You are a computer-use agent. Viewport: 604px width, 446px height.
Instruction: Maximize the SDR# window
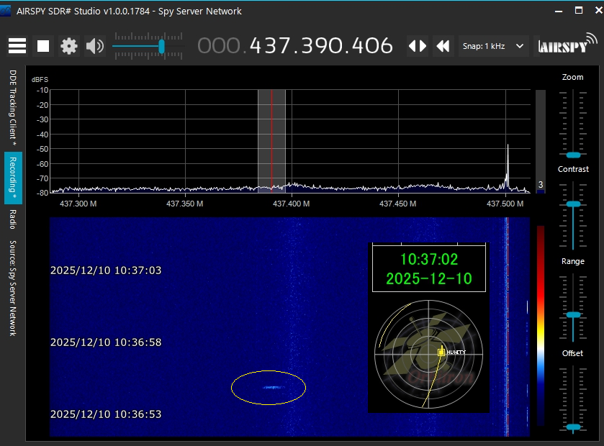coord(579,10)
